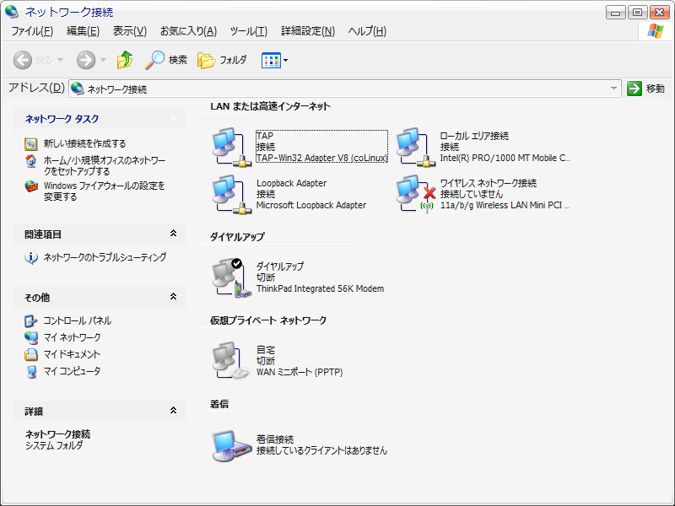This screenshot has height=506, width=675.
Task: Select the Loopback Adapter icon
Action: (228, 193)
